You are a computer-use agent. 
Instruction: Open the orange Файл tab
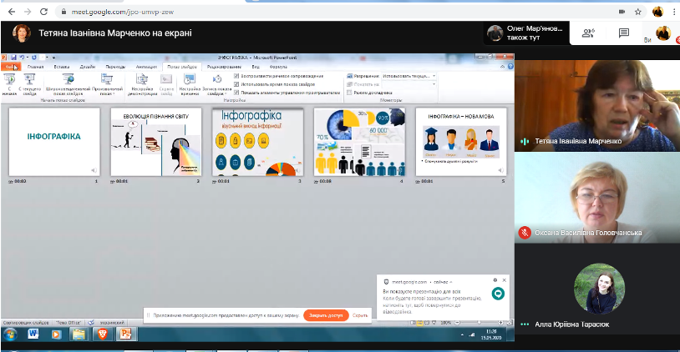tap(11, 67)
